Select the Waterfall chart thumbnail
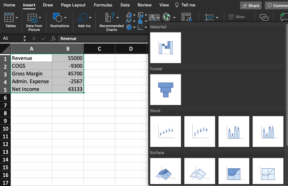The image size is (288, 186). pos(166,48)
